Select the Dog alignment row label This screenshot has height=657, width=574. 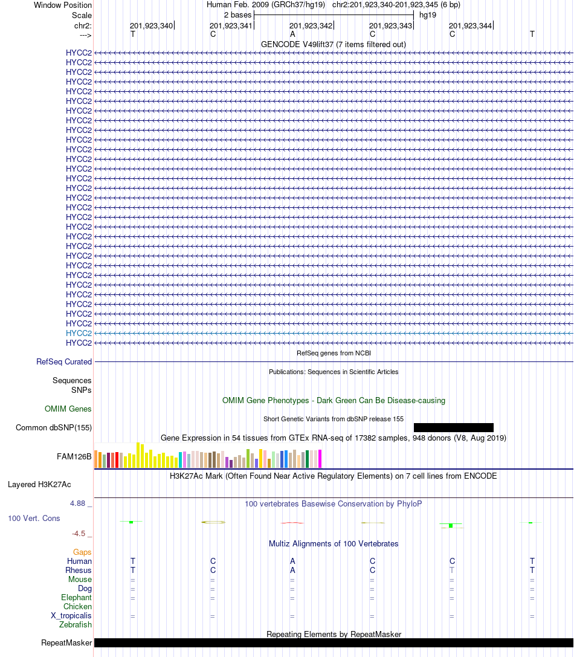tap(85, 588)
